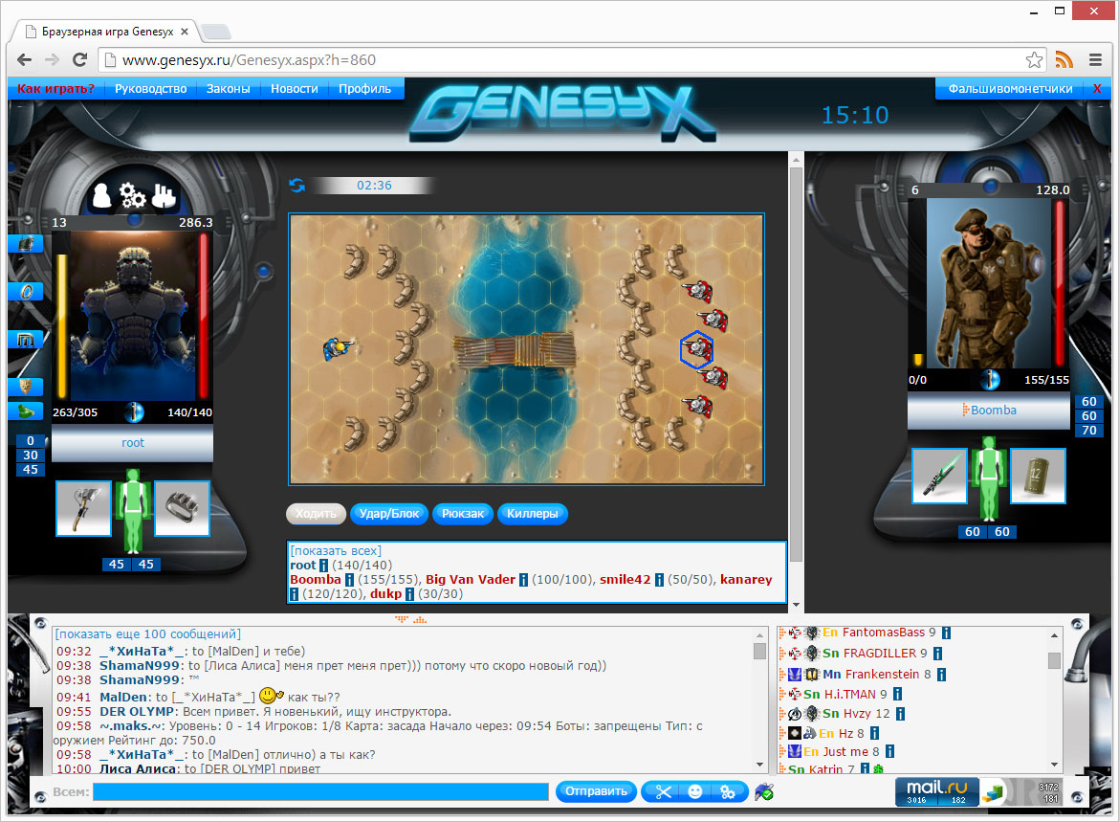This screenshot has height=822, width=1119.
Task: Select Boomba's green blade weapon slot
Action: coord(939,476)
